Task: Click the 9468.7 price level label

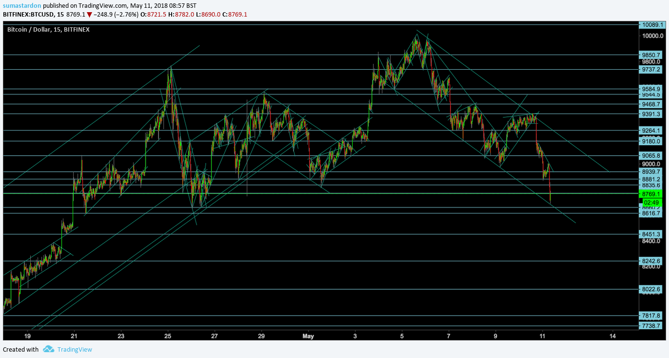Action: coord(651,104)
